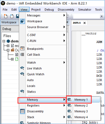Open the Project menu
This screenshot has width=105, height=124.
point(36,9)
